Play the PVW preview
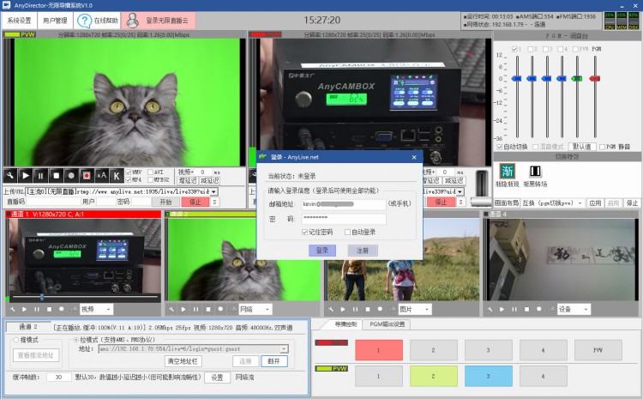Screen dimensions: 643x399 26,176
